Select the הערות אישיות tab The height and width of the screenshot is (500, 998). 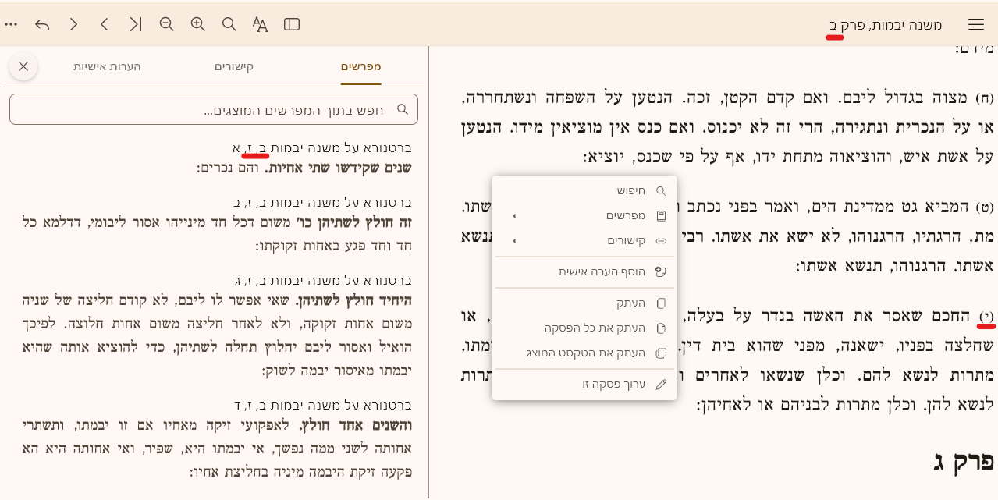(108, 66)
